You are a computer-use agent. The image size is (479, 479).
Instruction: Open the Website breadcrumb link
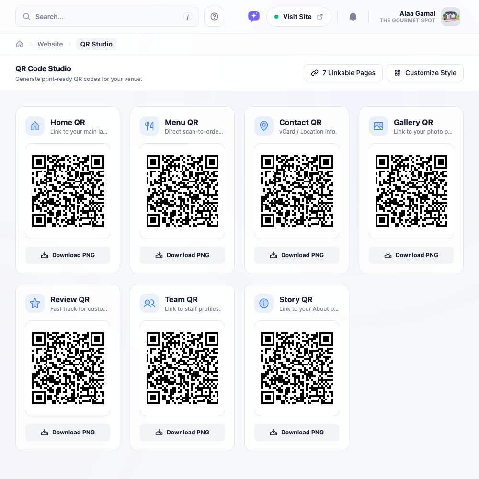point(50,44)
